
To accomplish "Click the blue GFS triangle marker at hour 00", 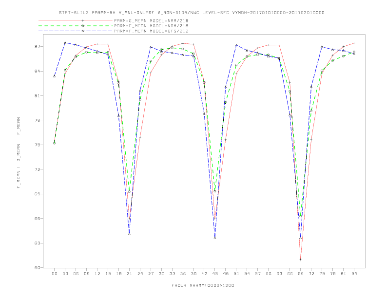I will point(55,76).
